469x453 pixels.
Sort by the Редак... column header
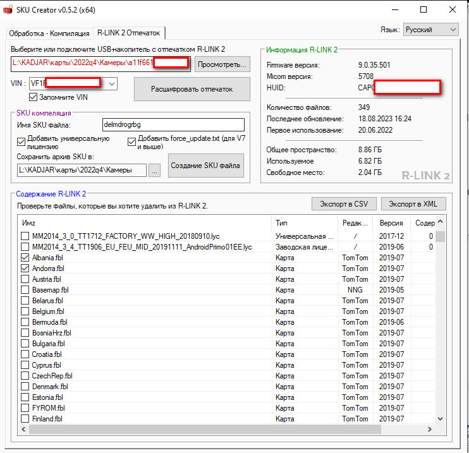tap(355, 223)
